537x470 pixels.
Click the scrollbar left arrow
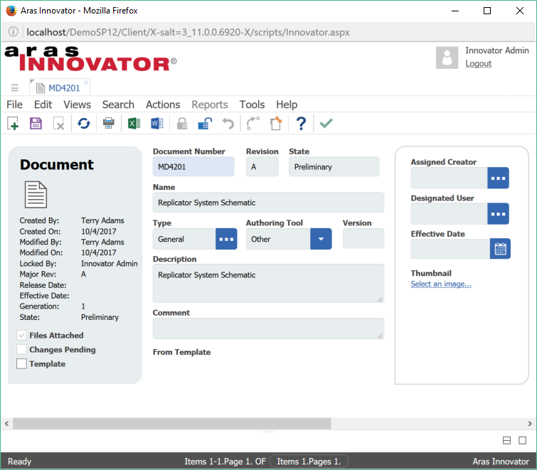(x=6, y=424)
